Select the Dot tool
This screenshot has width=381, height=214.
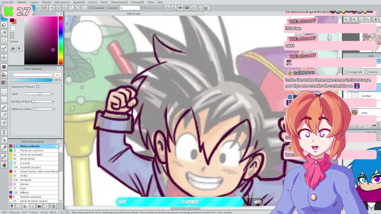point(4,48)
